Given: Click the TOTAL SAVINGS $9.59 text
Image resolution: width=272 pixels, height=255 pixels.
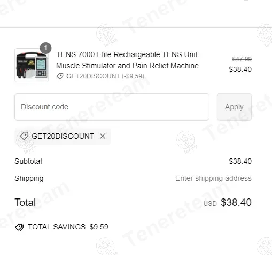Looking at the screenshot, I should coord(68,227).
